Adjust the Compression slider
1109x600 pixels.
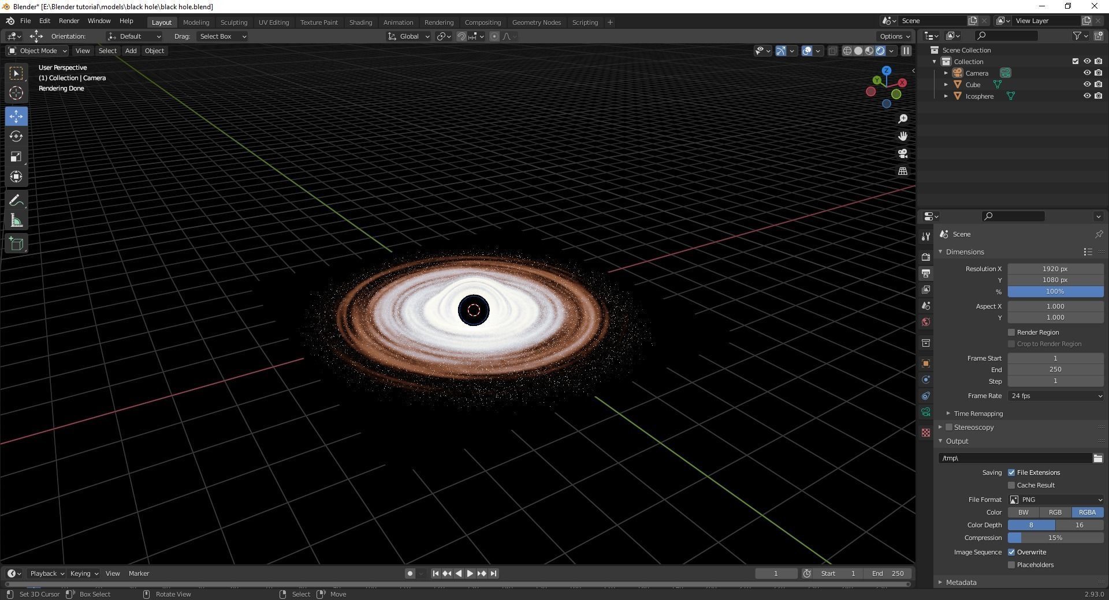point(1055,538)
